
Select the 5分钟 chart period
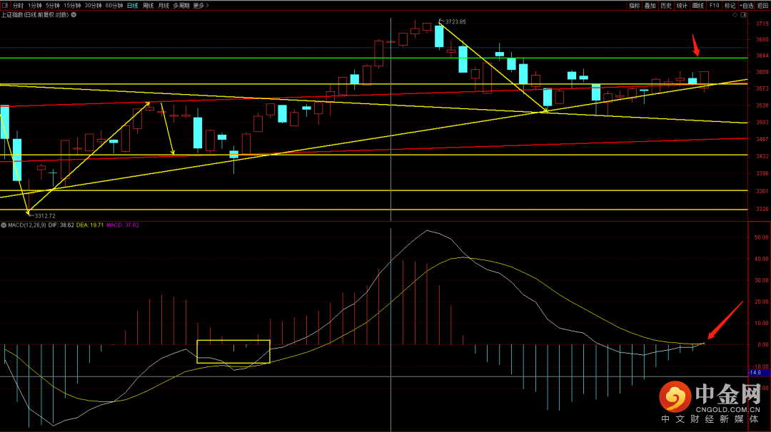pyautogui.click(x=52, y=5)
